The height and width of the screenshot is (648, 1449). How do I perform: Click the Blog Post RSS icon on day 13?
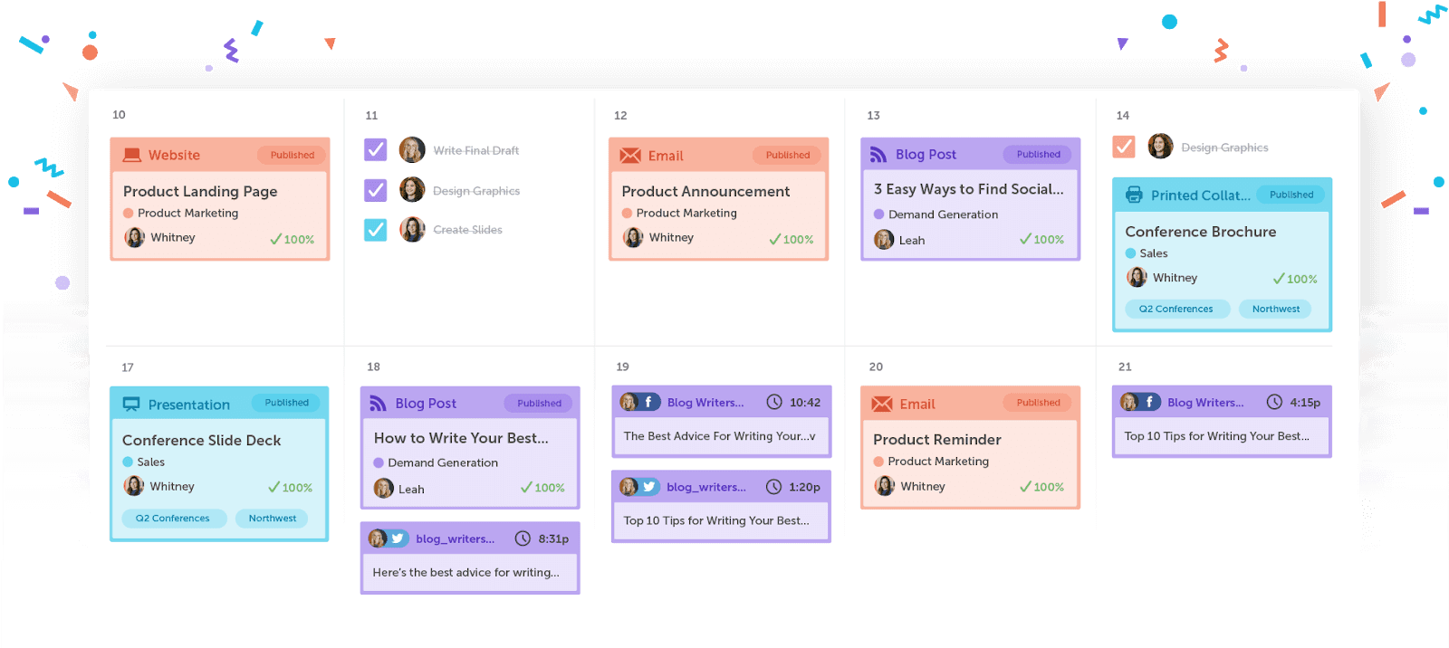[x=878, y=155]
